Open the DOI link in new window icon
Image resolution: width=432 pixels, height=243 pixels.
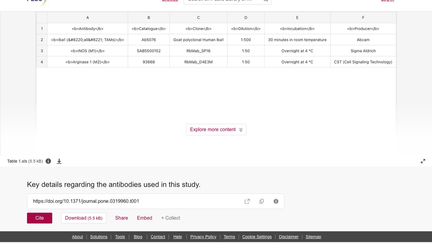click(247, 201)
